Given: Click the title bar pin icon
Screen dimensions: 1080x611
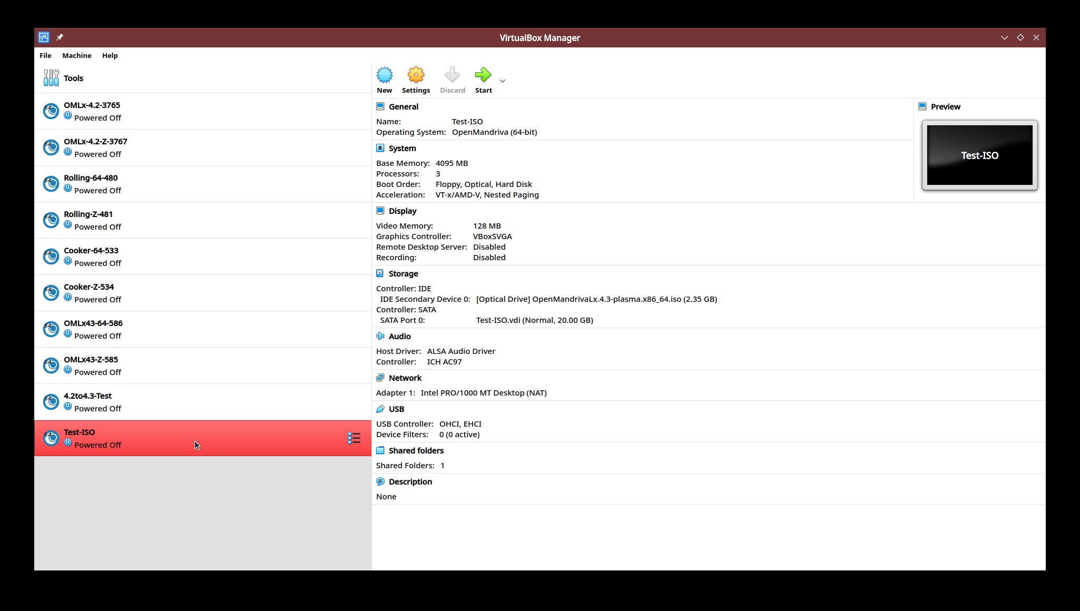Looking at the screenshot, I should click(60, 37).
